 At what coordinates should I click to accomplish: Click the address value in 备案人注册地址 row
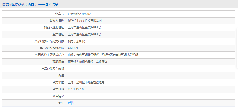point(85,28)
